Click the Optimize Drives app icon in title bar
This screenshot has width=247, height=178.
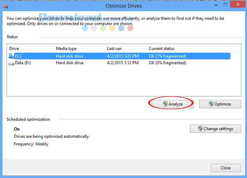(5, 6)
